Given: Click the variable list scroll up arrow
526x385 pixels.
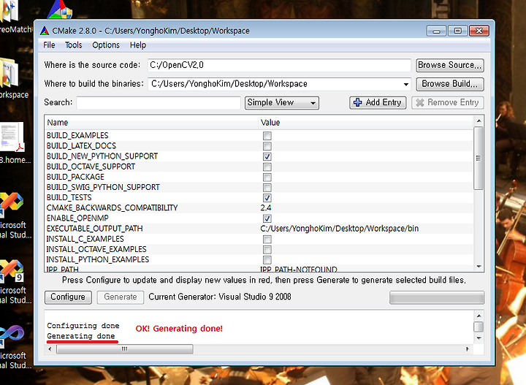Looking at the screenshot, I should coord(479,121).
